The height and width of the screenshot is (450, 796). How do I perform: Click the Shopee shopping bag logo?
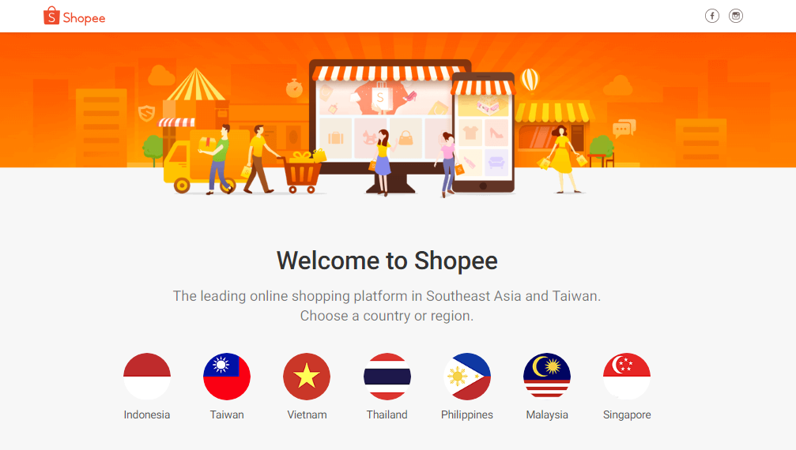pos(51,16)
